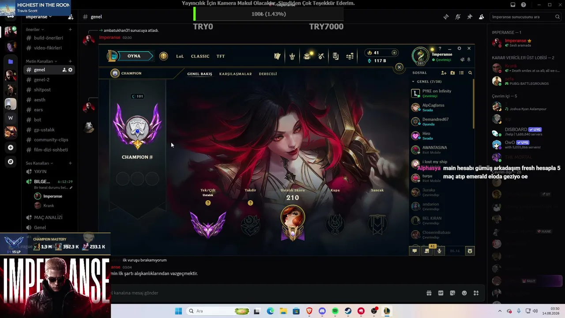Open the Clash trophy icon
This screenshot has width=565, height=318.
point(292,56)
